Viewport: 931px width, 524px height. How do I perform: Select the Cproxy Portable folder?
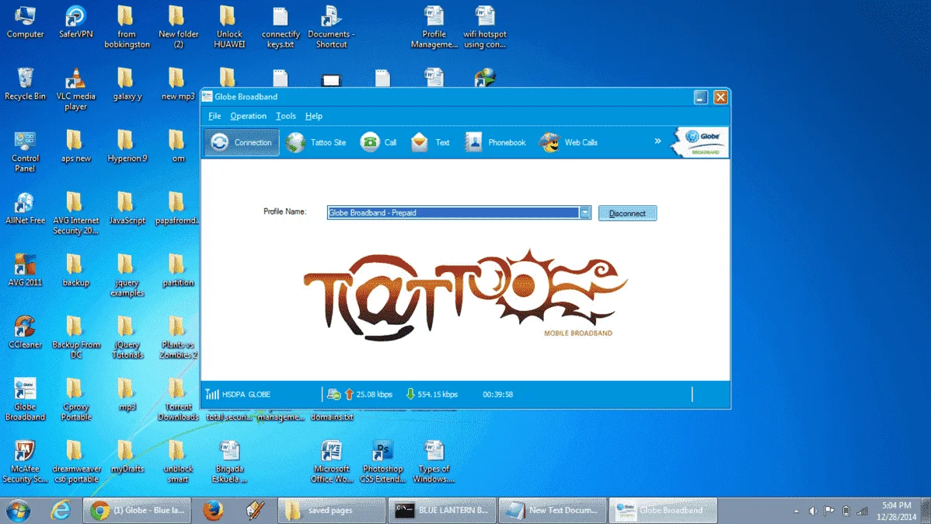(x=75, y=400)
